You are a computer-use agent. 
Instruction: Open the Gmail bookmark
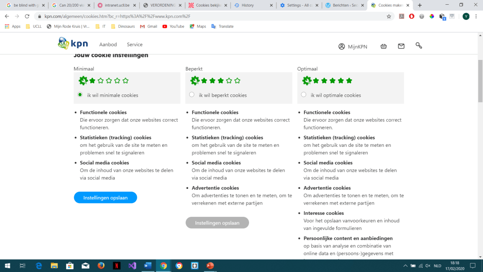pyautogui.click(x=149, y=26)
